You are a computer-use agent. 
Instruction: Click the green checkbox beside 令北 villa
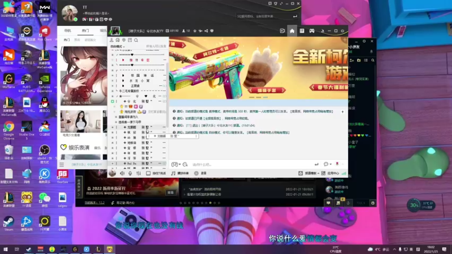[x=112, y=102]
